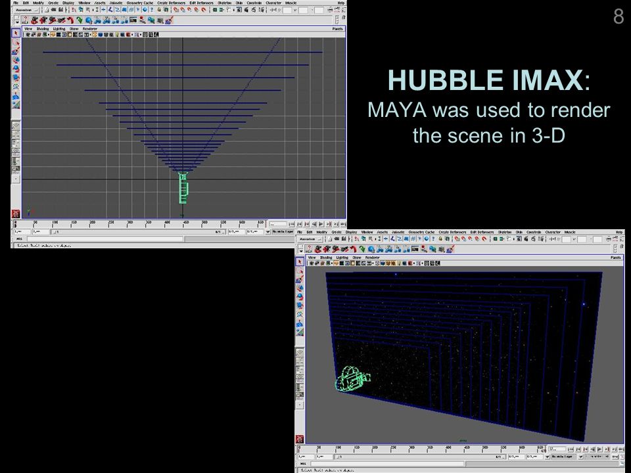Open shelf tab arrow dropdown in top-left window

click(17, 22)
